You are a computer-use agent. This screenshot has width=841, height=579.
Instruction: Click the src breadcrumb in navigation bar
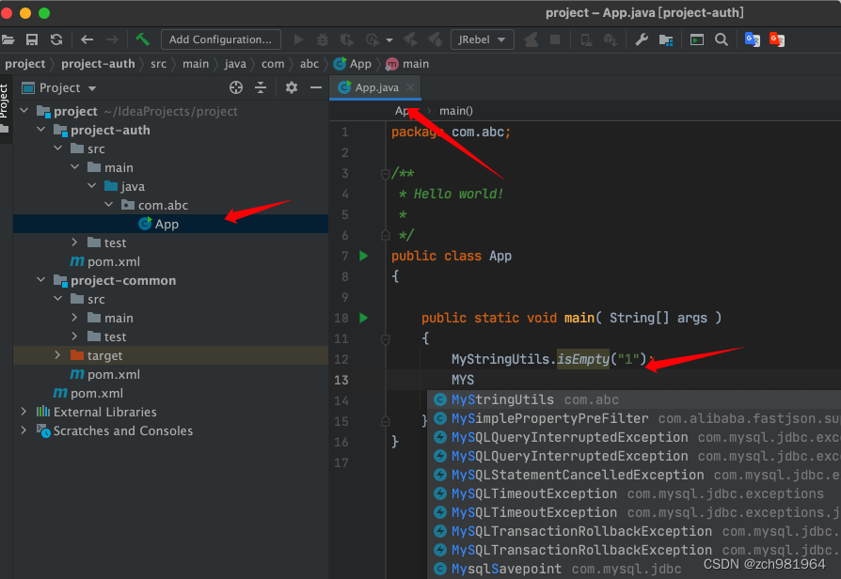pos(158,64)
